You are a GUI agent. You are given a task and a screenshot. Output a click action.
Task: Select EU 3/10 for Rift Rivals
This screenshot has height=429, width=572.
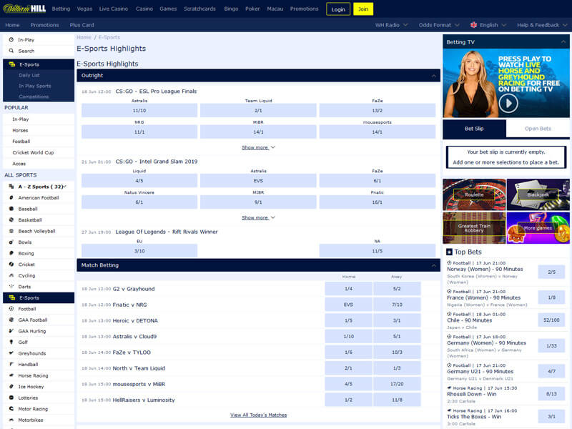pyautogui.click(x=139, y=251)
